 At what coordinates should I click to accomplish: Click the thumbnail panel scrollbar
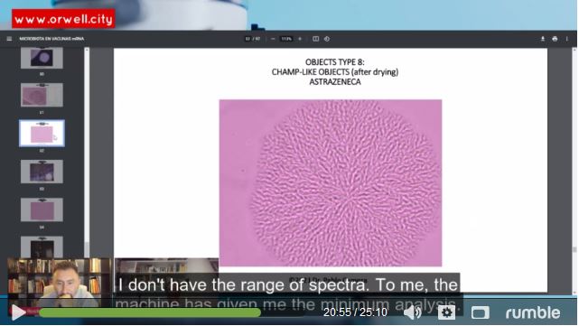pyautogui.click(x=87, y=152)
